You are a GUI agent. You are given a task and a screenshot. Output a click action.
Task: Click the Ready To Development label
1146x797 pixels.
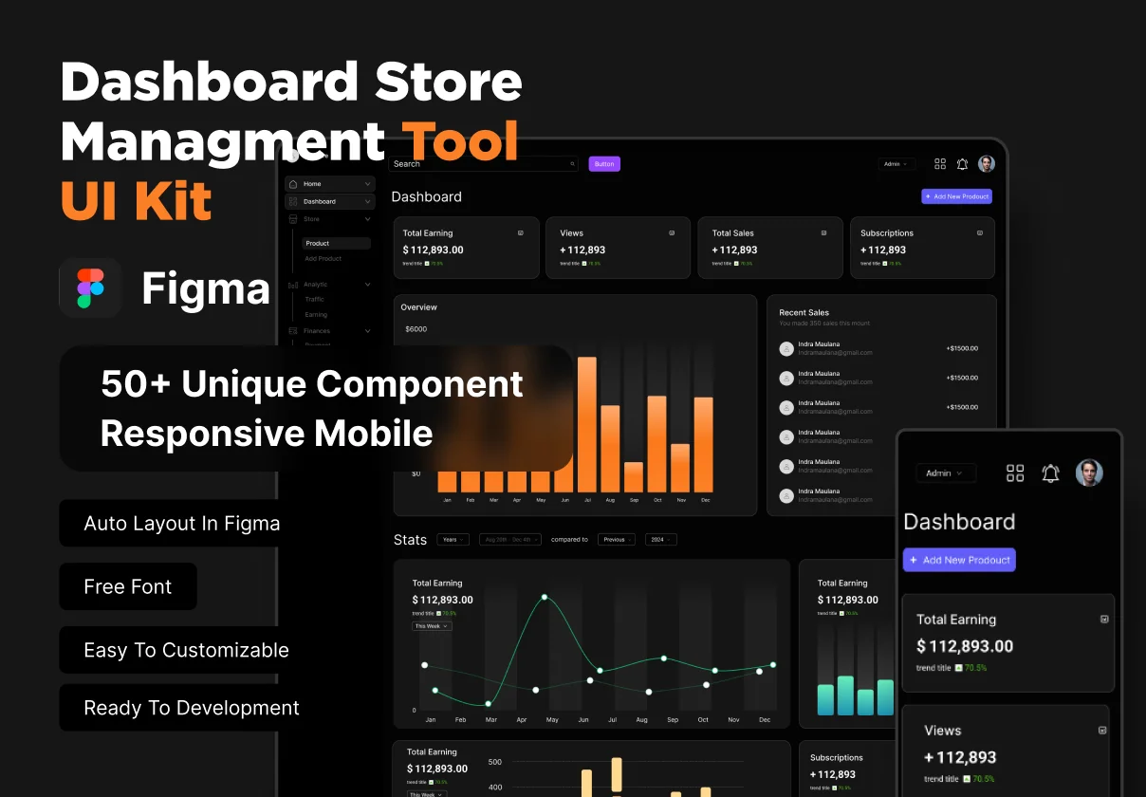point(192,708)
